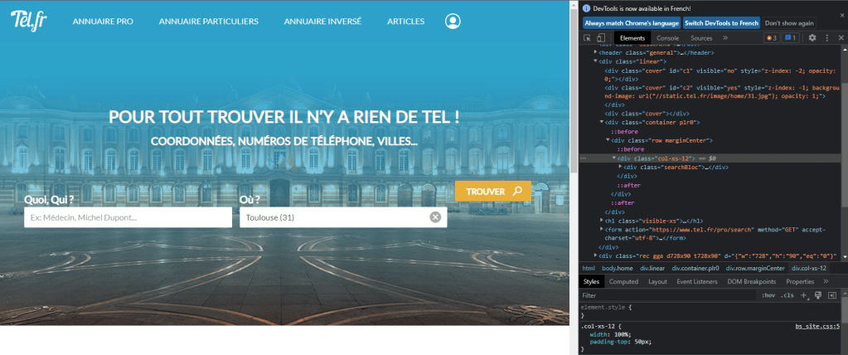Toggle the .cls element classes panel
Image resolution: width=848 pixels, height=355 pixels.
[x=787, y=295]
